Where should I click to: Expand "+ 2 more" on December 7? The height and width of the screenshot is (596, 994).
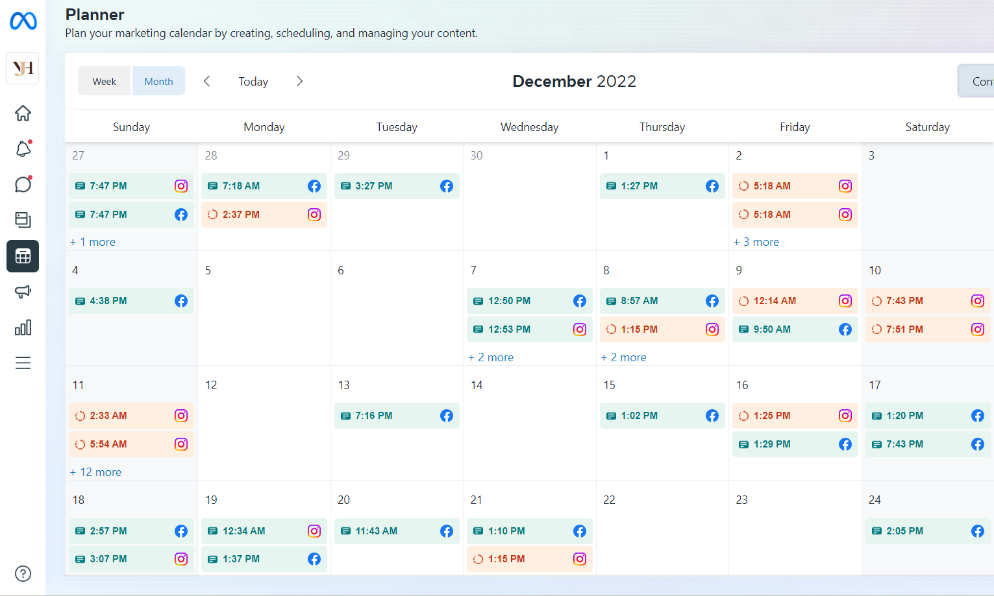point(491,357)
